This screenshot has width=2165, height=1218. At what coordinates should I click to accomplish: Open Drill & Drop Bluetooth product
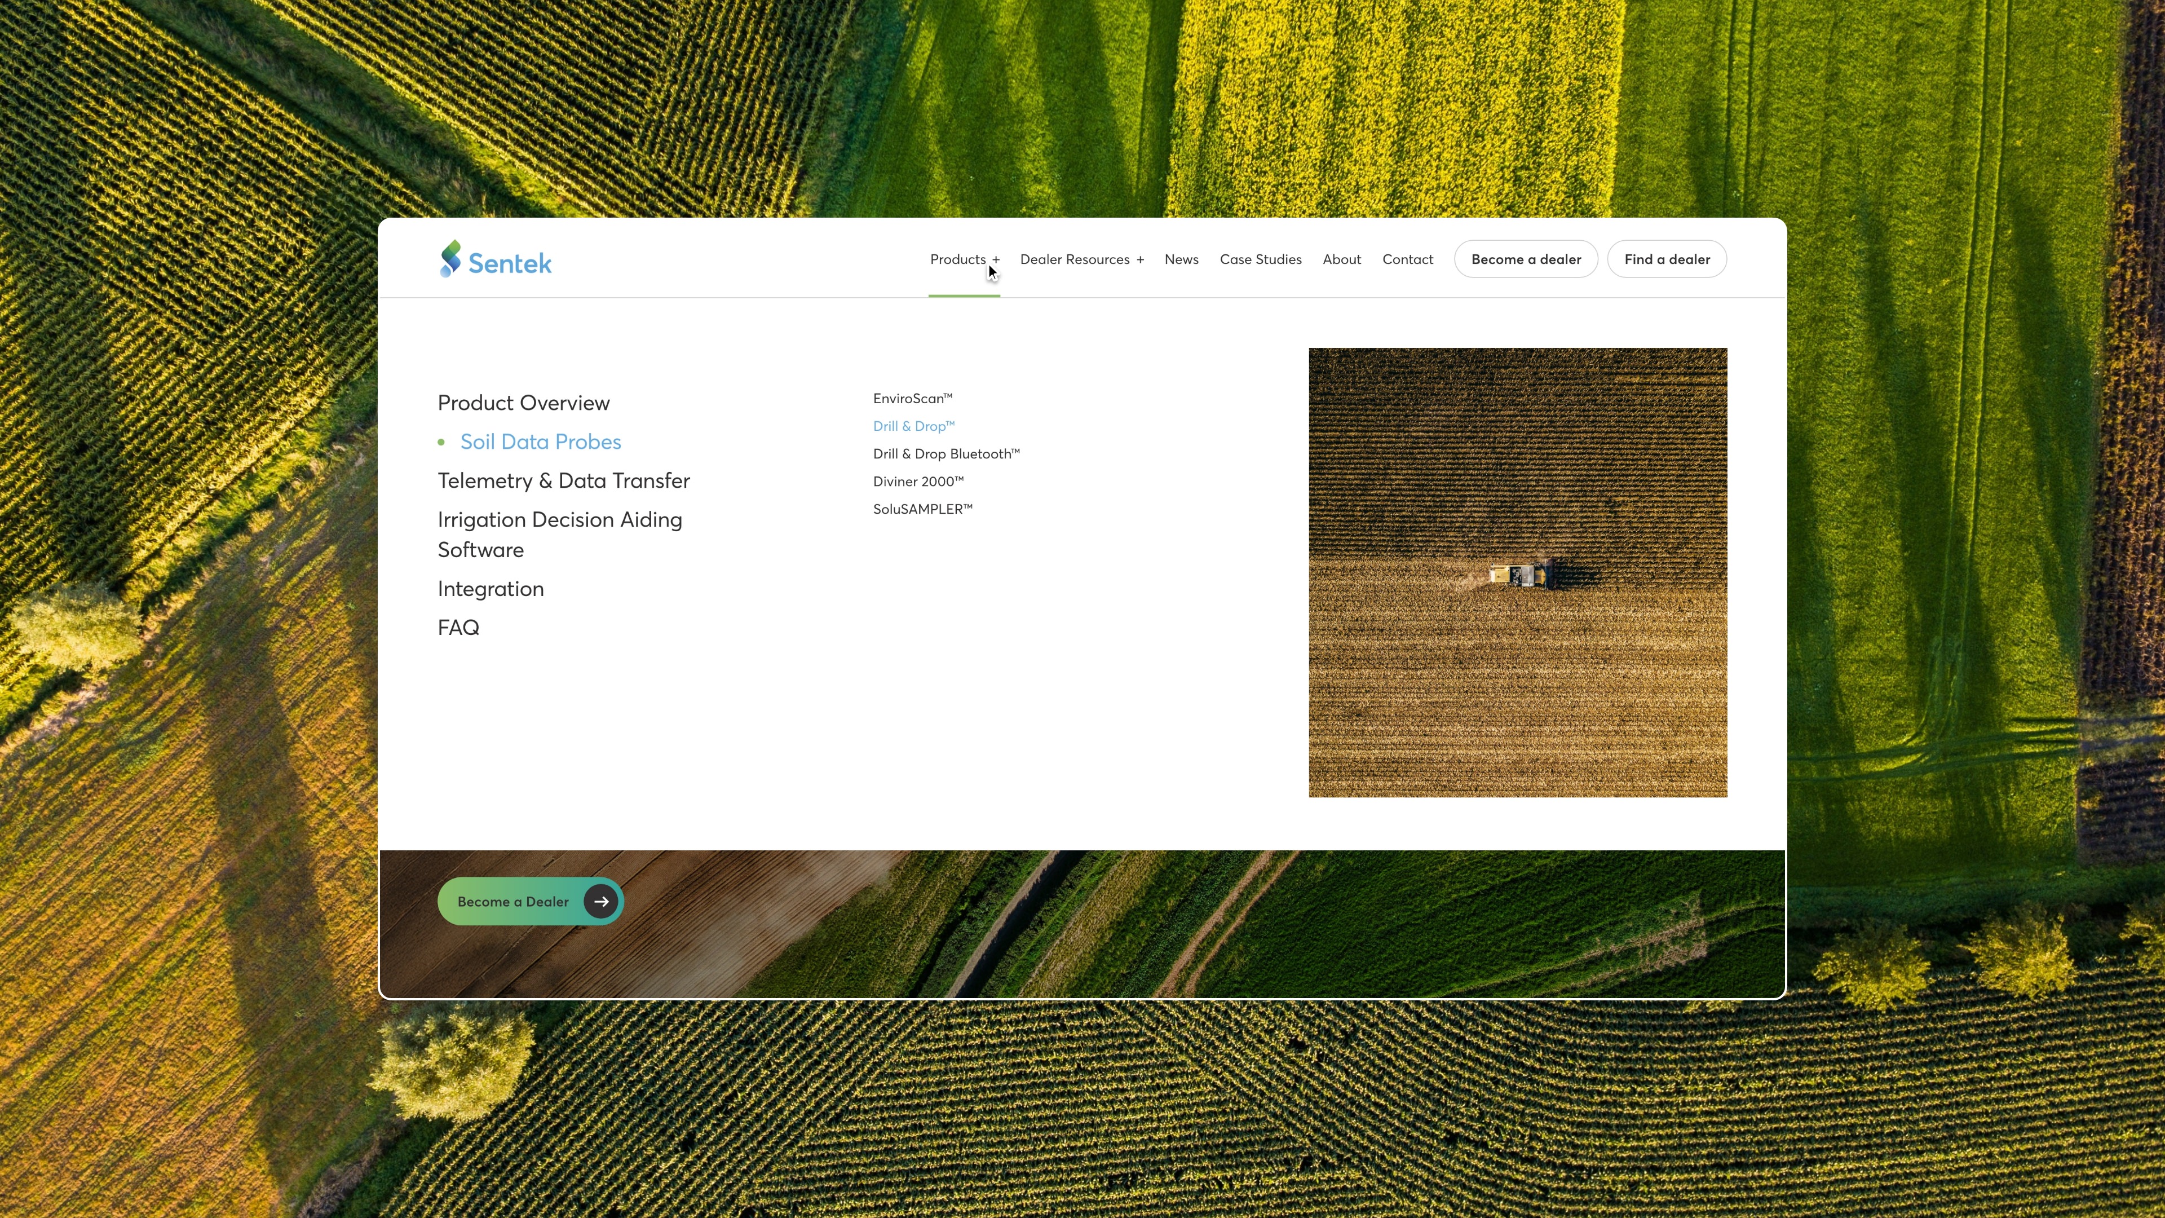tap(945, 454)
